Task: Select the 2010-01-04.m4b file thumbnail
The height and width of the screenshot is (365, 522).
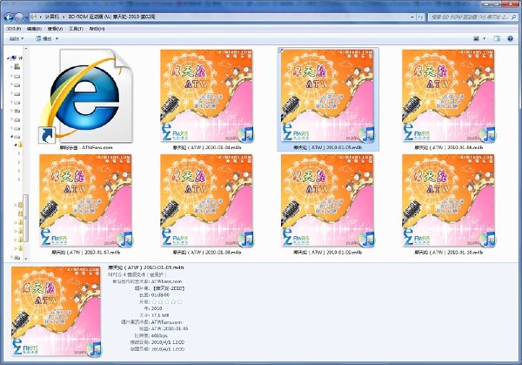Action: (207, 99)
